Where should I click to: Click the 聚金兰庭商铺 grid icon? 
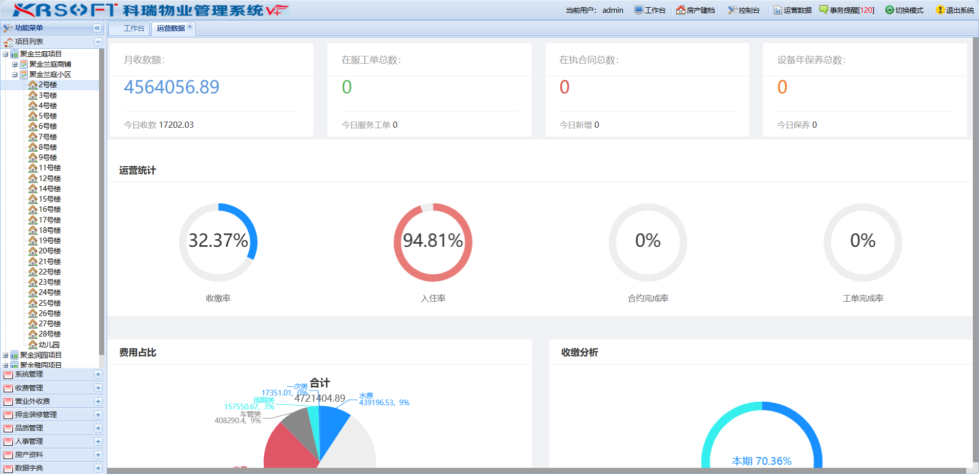24,64
